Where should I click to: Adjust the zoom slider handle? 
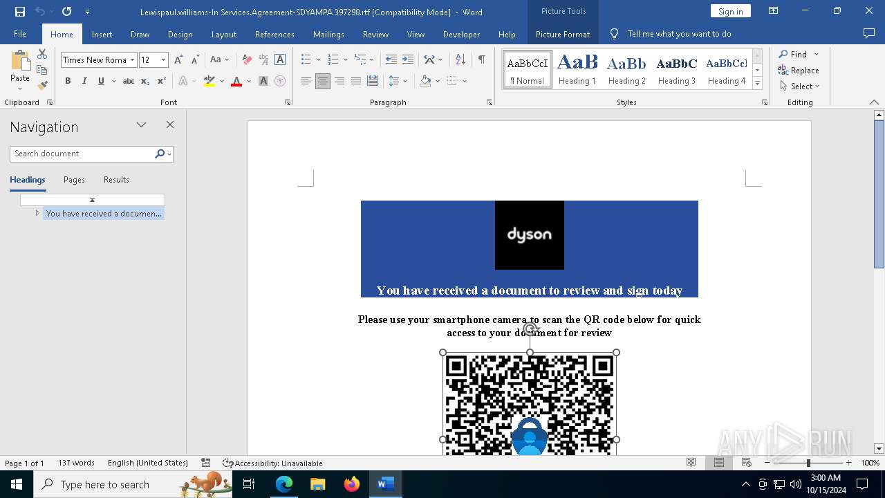point(808,463)
